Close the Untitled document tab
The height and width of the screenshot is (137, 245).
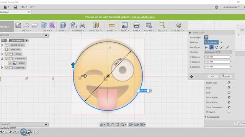[x=29, y=12]
